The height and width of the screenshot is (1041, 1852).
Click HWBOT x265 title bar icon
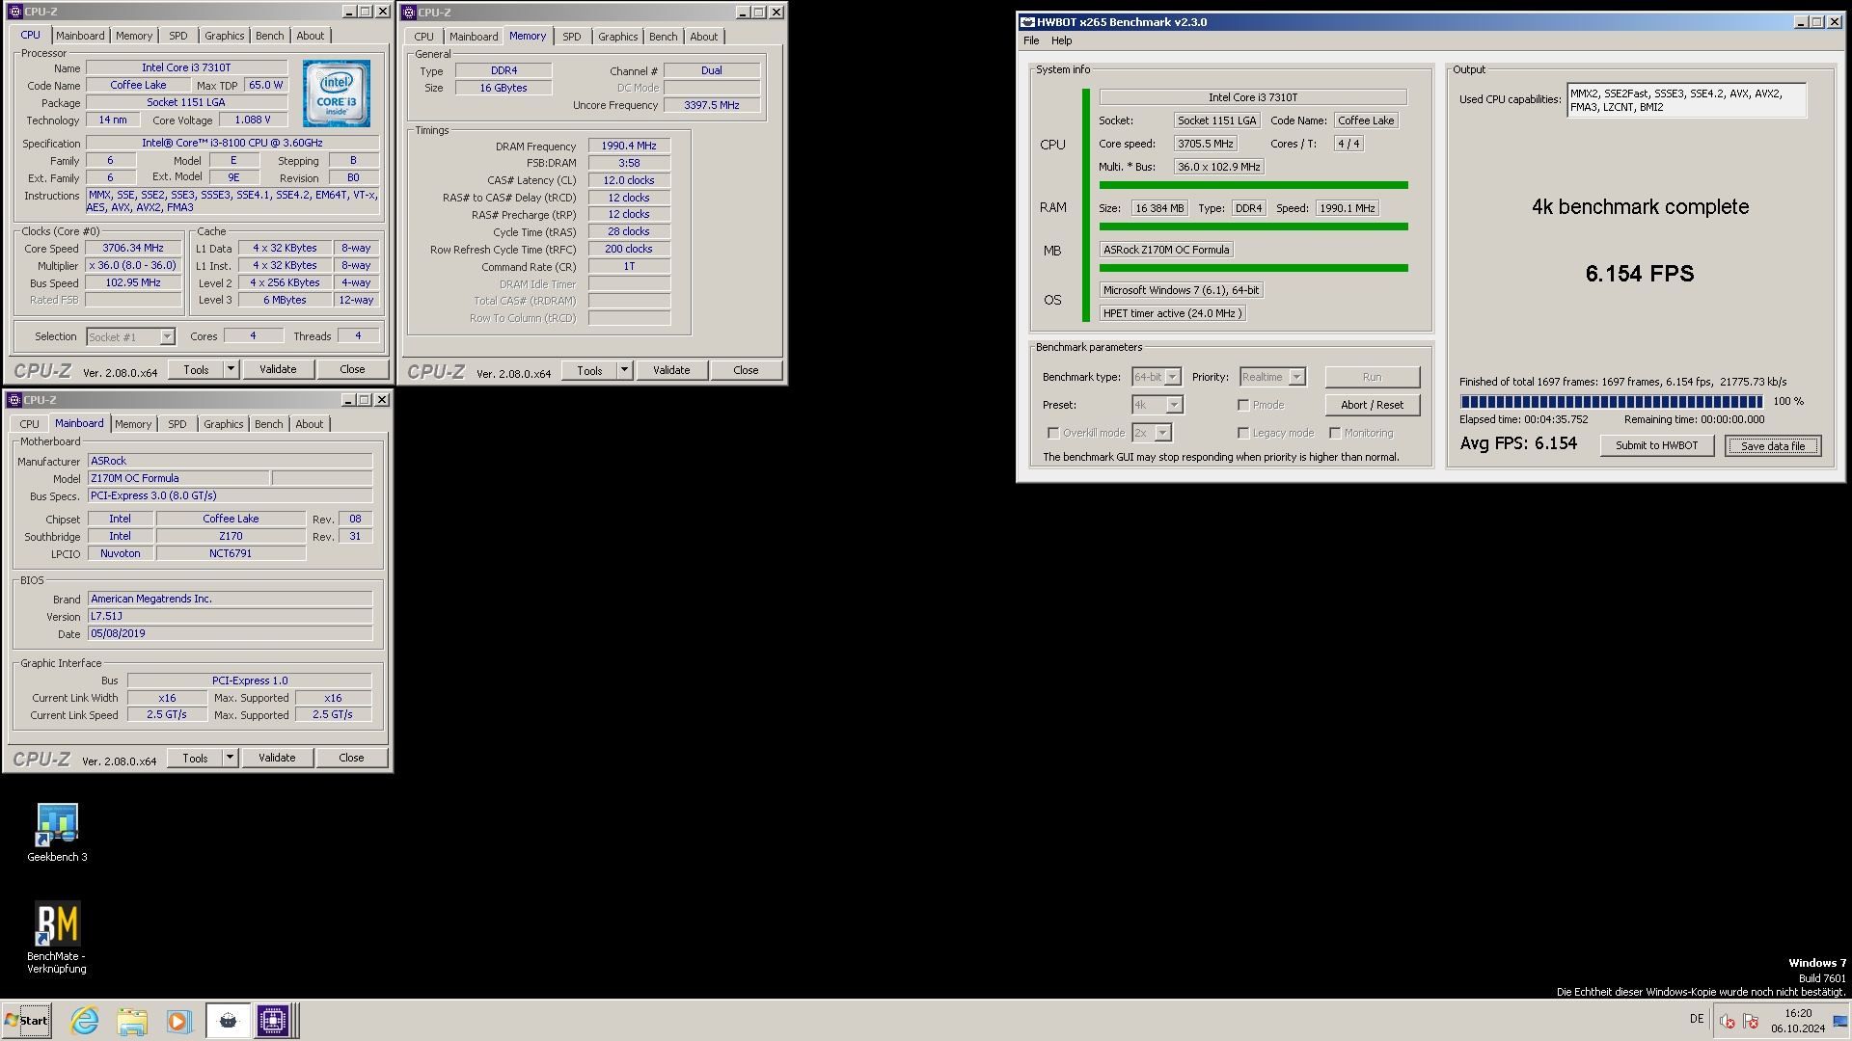pos(1027,21)
